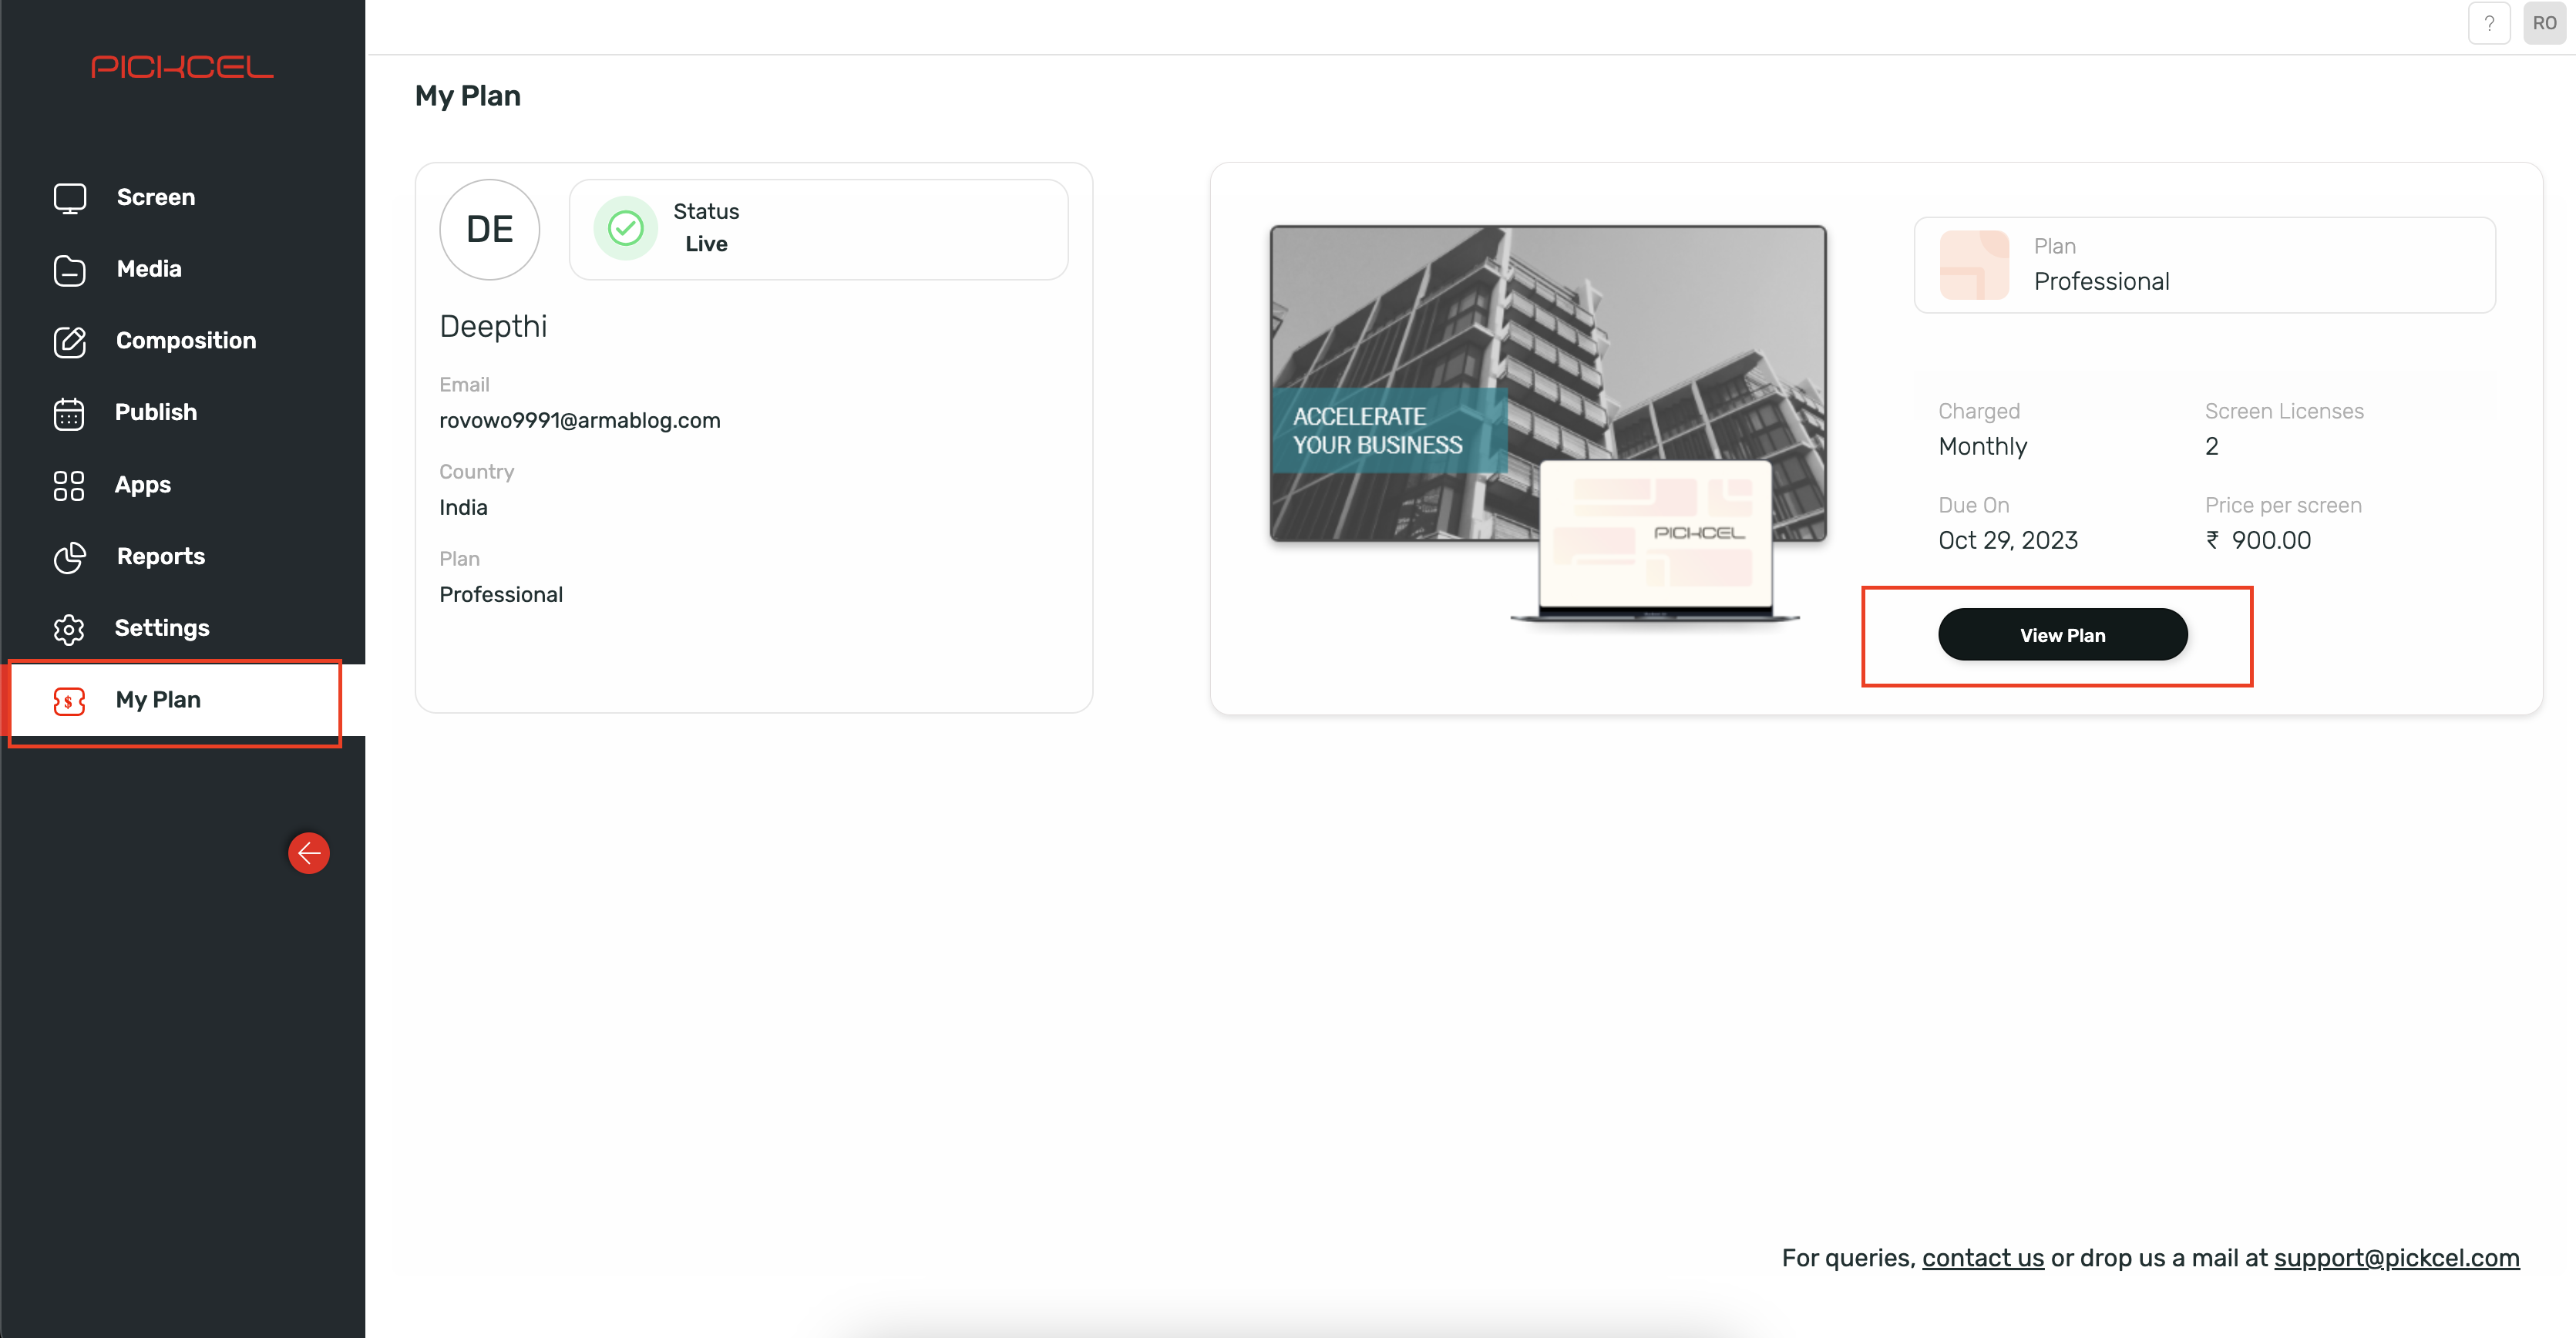Click the price value 900.00
Screen dimensions: 2576x1338
click(x=2270, y=541)
